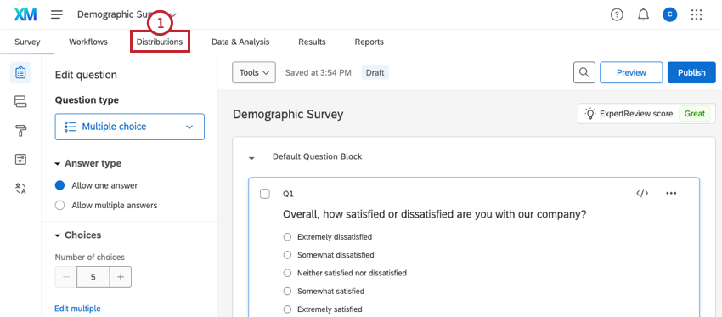Open the translations icon in sidebar
The width and height of the screenshot is (722, 317).
click(x=20, y=188)
